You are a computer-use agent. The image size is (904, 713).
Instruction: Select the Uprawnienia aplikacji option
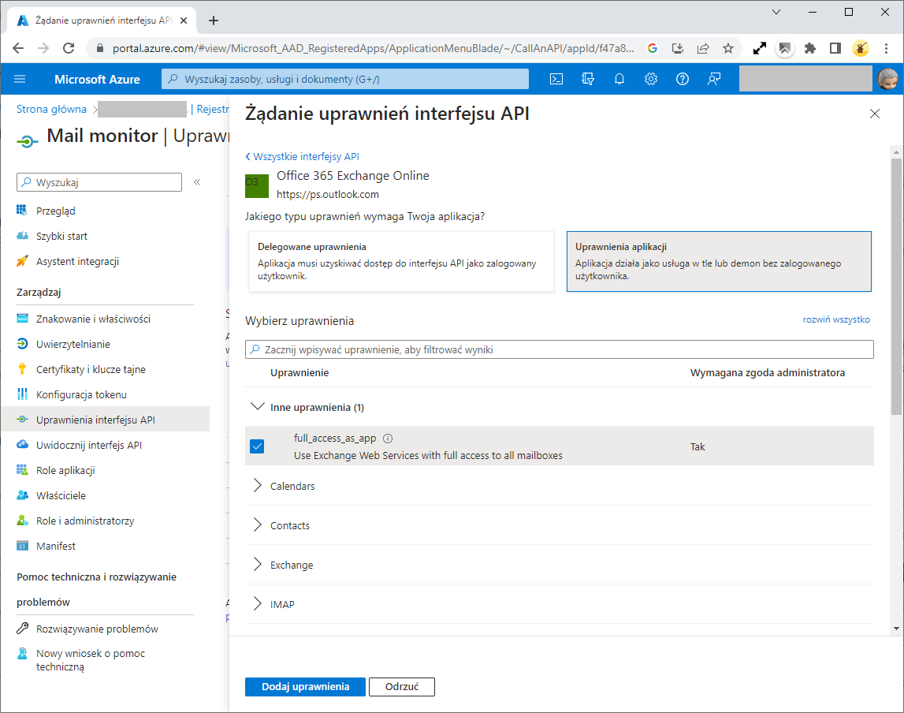tap(718, 261)
